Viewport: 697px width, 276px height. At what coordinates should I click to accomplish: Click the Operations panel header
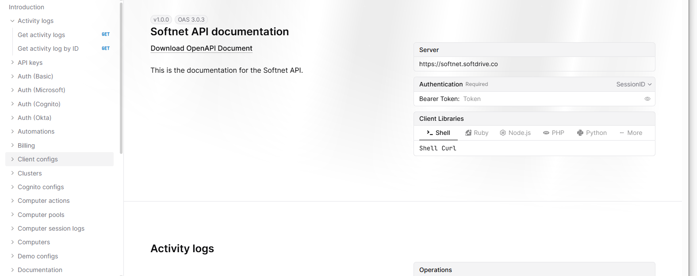534,269
